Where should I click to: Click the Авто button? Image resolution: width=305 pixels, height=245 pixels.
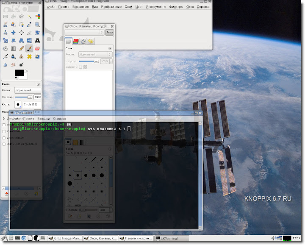[x=109, y=32]
